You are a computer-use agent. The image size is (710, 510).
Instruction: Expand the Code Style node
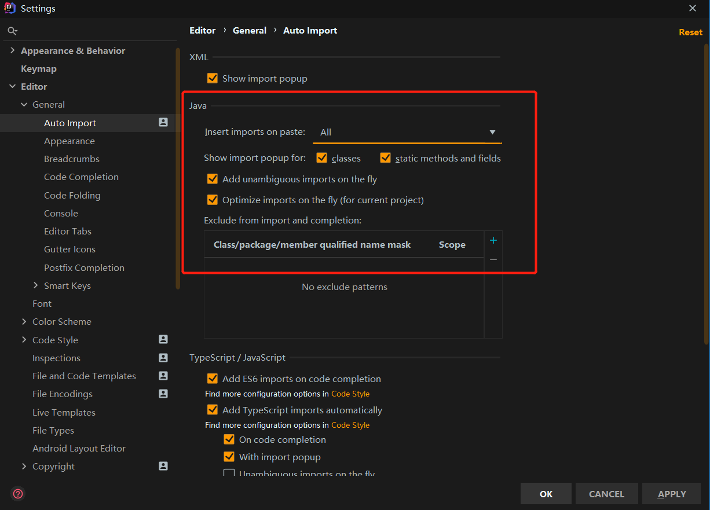click(24, 340)
